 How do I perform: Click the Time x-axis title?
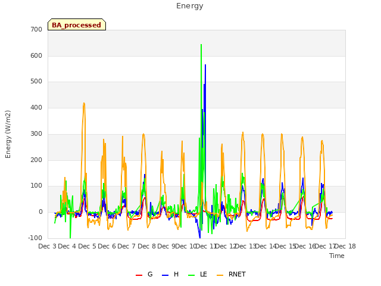tap(337, 256)
